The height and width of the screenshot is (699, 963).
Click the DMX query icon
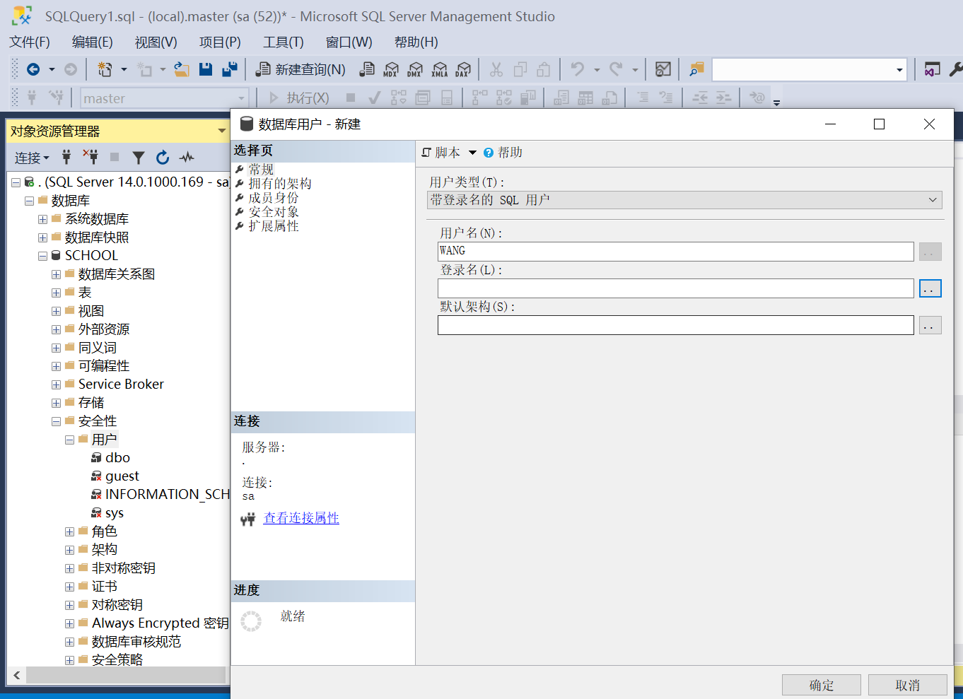point(415,69)
